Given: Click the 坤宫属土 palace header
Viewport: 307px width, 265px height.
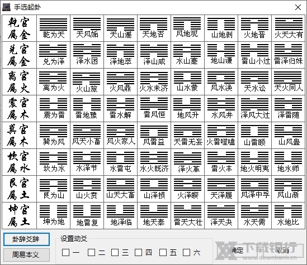Looking at the screenshot, I should point(19,215).
